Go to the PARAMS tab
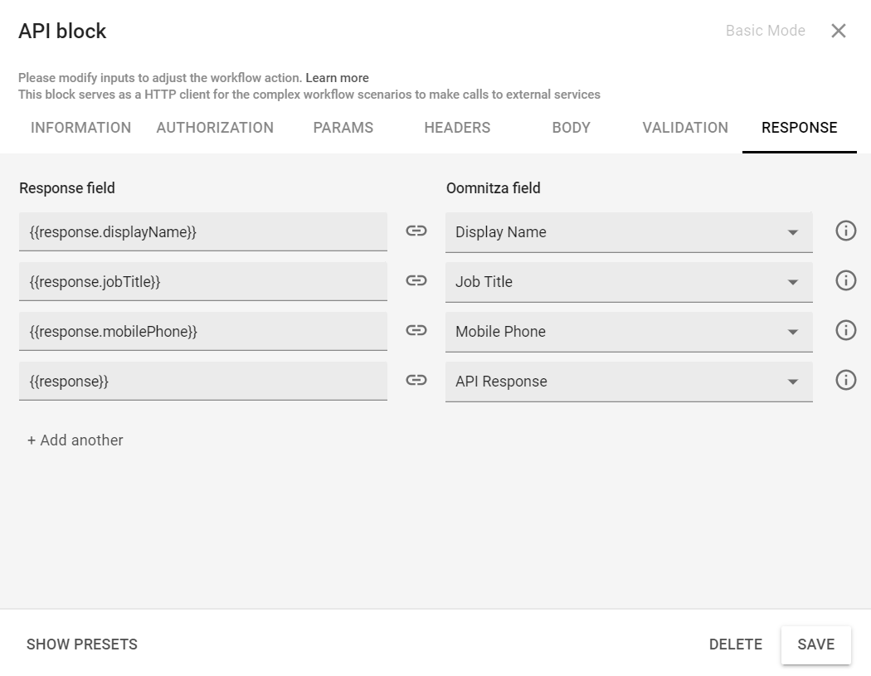The height and width of the screenshot is (676, 871). click(343, 128)
